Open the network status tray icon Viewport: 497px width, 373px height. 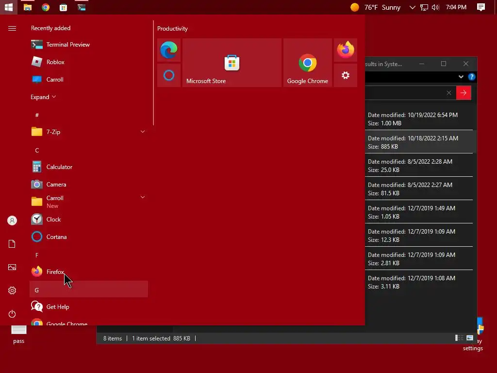tap(424, 7)
